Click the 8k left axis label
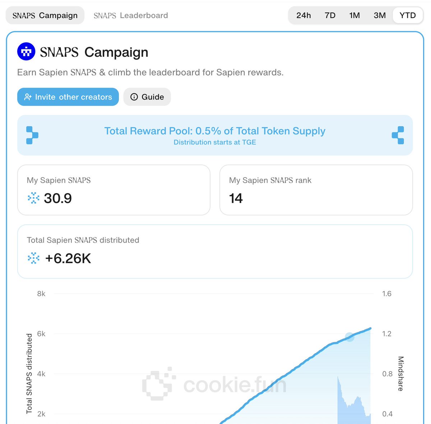 tap(41, 294)
